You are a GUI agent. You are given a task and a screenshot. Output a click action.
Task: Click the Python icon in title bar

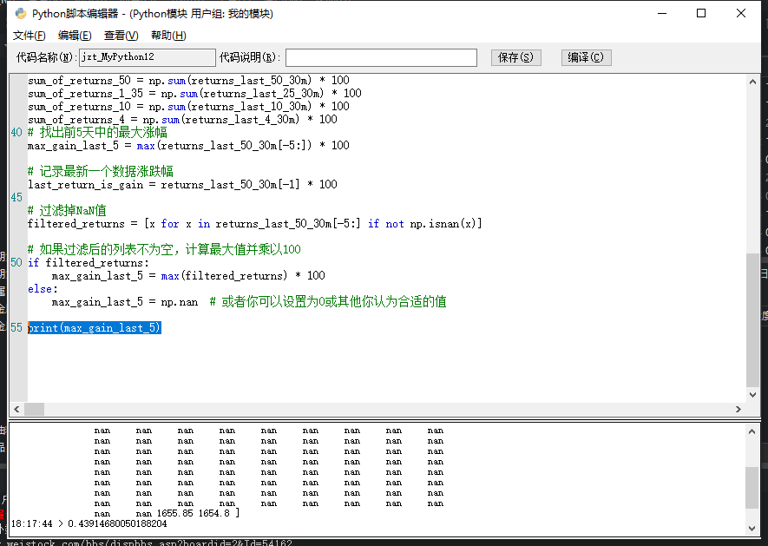pos(21,13)
